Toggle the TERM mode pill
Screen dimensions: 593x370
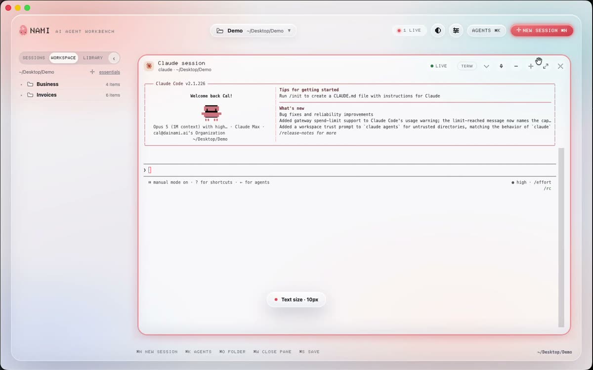click(x=467, y=66)
